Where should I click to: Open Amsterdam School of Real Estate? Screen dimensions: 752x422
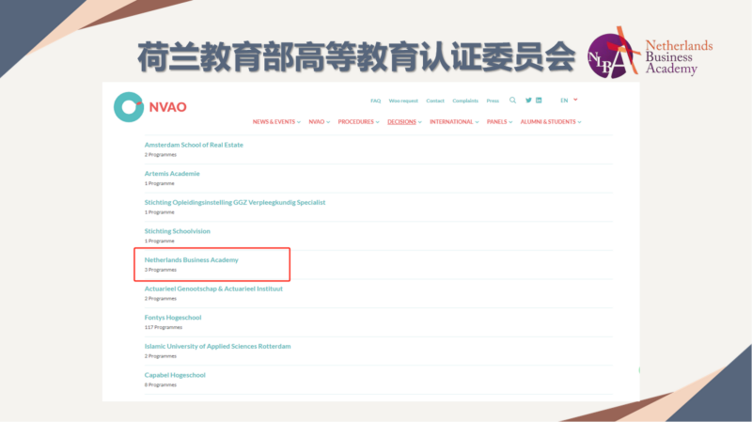194,145
